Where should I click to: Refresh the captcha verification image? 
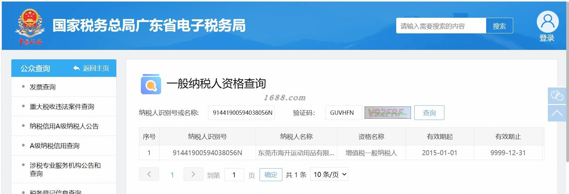click(x=388, y=113)
